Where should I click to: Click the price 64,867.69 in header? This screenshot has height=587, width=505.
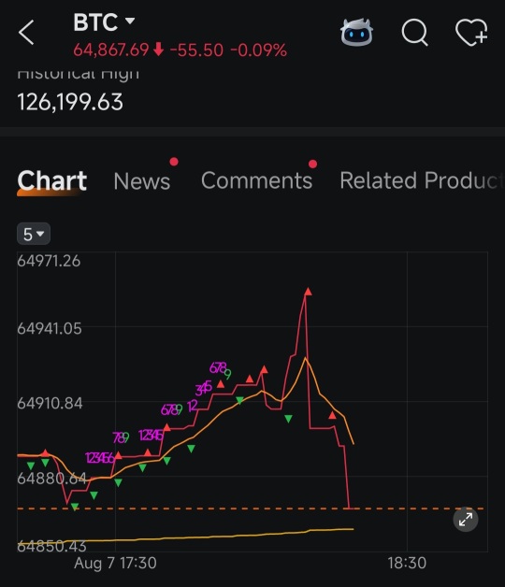[x=111, y=50]
